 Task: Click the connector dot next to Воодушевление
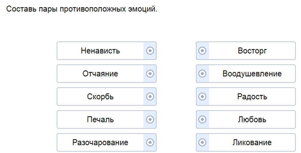coord(202,74)
